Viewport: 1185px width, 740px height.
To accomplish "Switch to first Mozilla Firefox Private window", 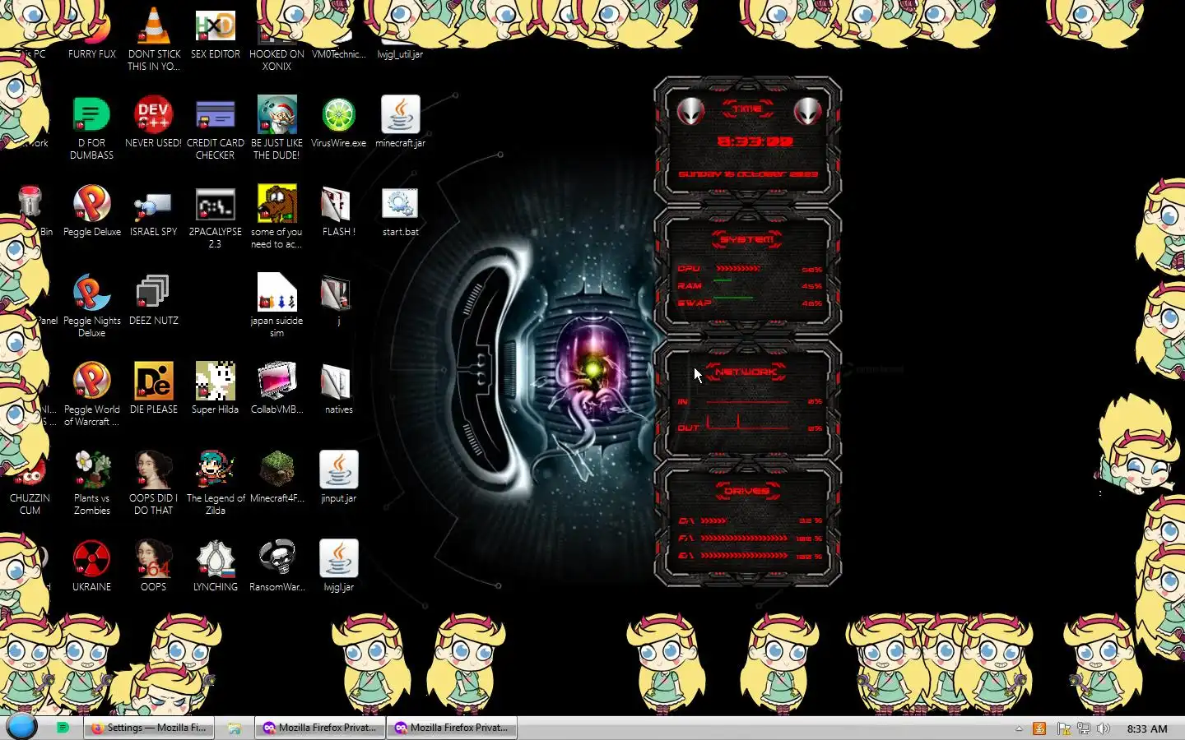I will tap(320, 728).
